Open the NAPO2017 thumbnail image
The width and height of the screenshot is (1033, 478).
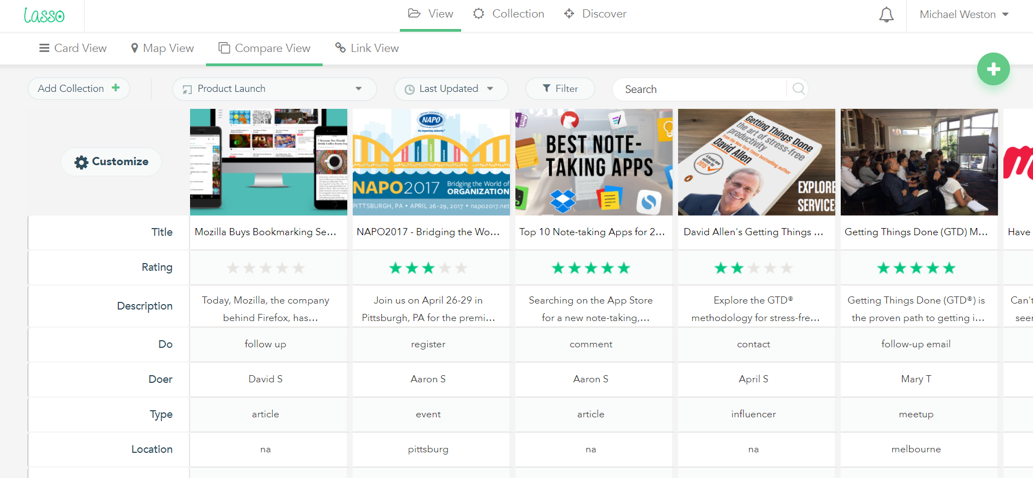[431, 162]
